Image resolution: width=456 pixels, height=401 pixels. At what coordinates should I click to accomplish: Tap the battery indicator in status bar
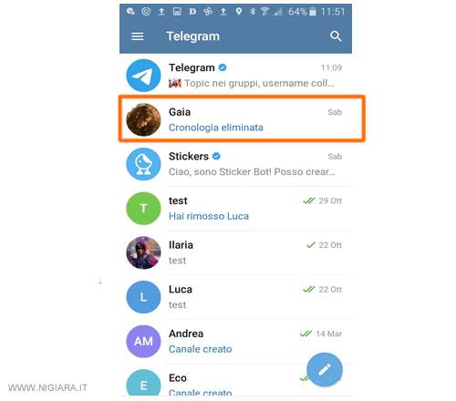click(313, 12)
